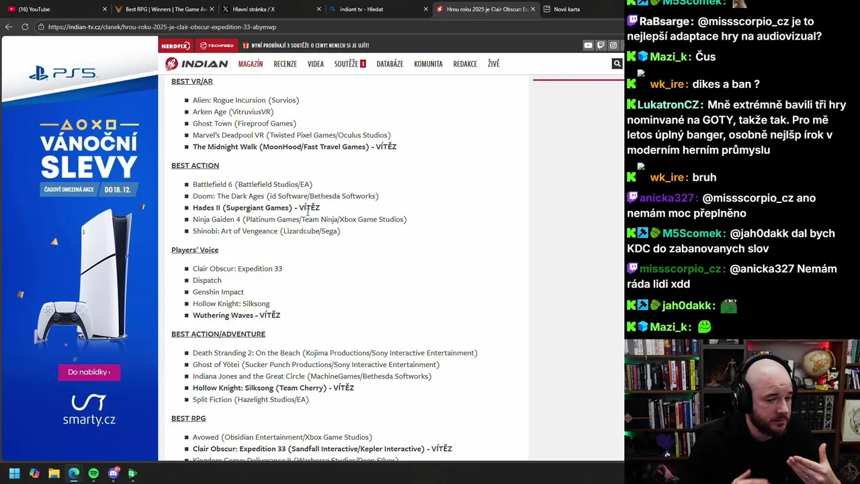Click the 'Genshin Impact' list entry

coord(218,292)
